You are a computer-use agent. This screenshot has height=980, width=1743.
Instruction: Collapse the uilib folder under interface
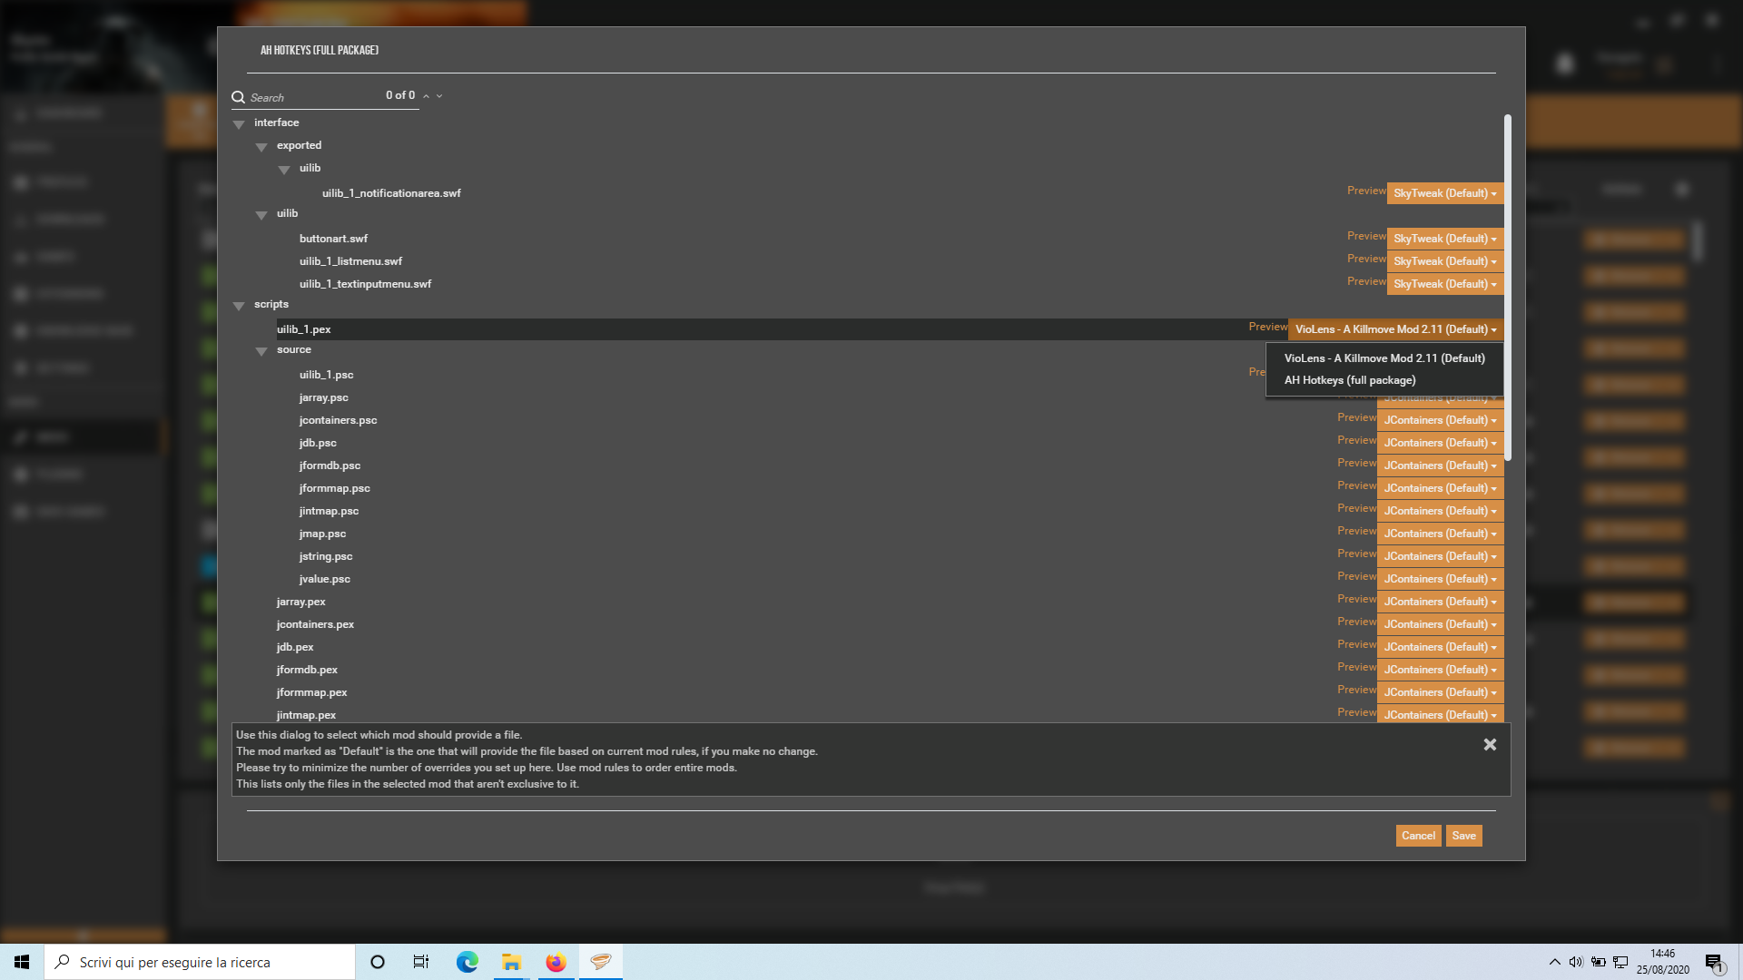click(x=261, y=215)
